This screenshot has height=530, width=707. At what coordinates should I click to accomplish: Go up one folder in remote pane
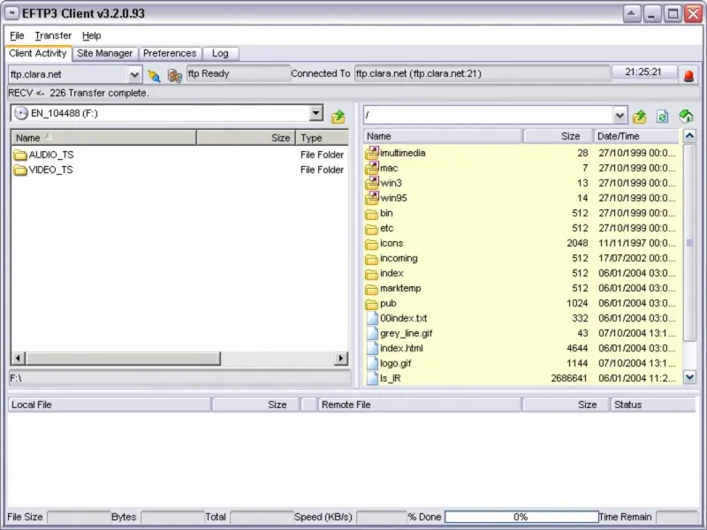639,117
